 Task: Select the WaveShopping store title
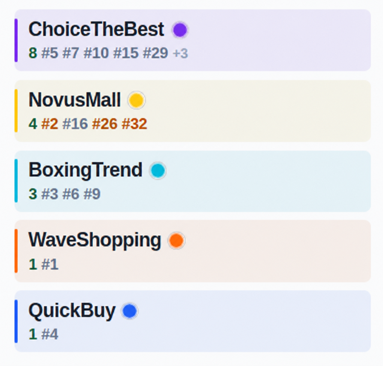point(95,241)
